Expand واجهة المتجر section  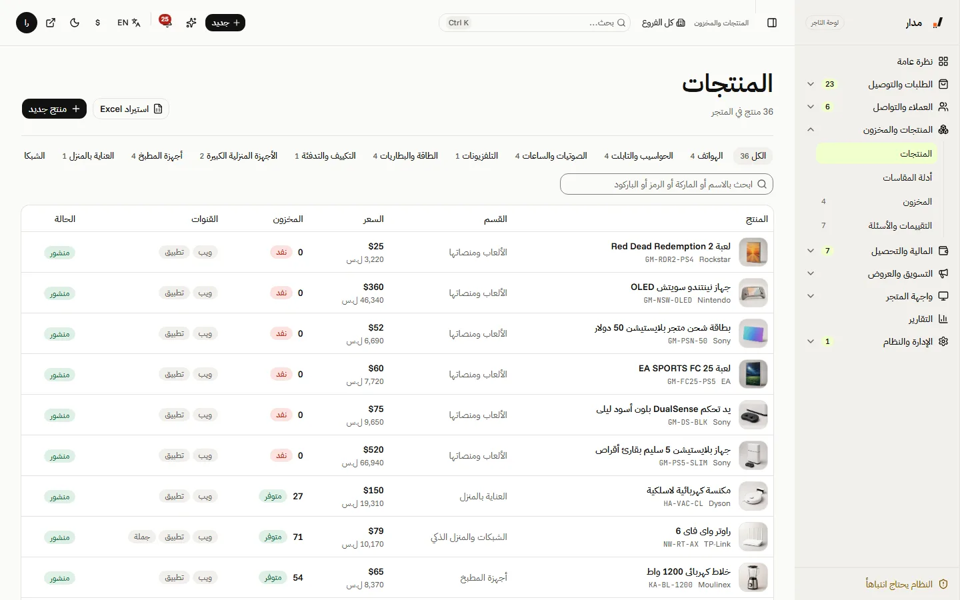point(877,296)
